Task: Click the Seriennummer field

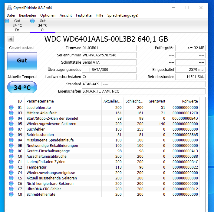Action: (x=109, y=55)
